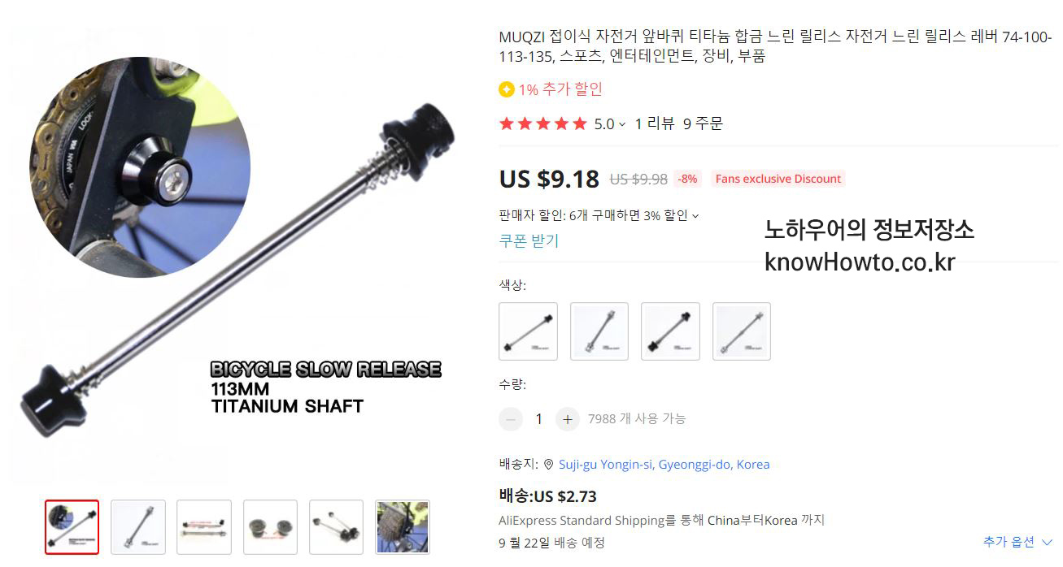
Task: Expand the seller discount 3% dropdown
Action: [x=695, y=216]
